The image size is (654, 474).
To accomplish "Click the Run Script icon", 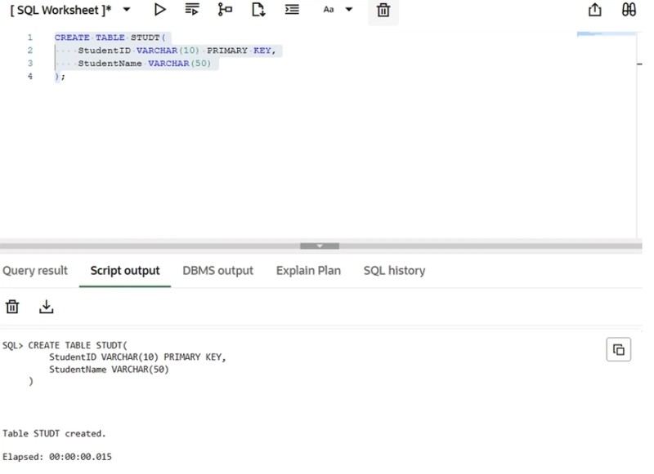I will 192,10.
